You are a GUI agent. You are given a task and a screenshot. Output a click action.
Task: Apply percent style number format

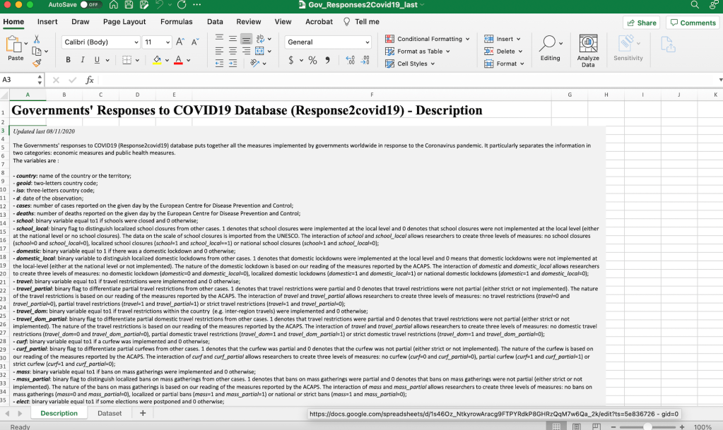[312, 61]
